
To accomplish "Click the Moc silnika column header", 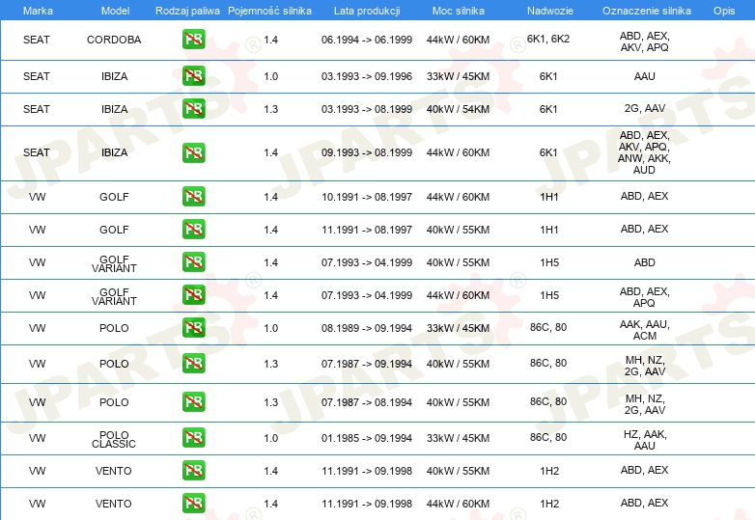I will point(458,11).
